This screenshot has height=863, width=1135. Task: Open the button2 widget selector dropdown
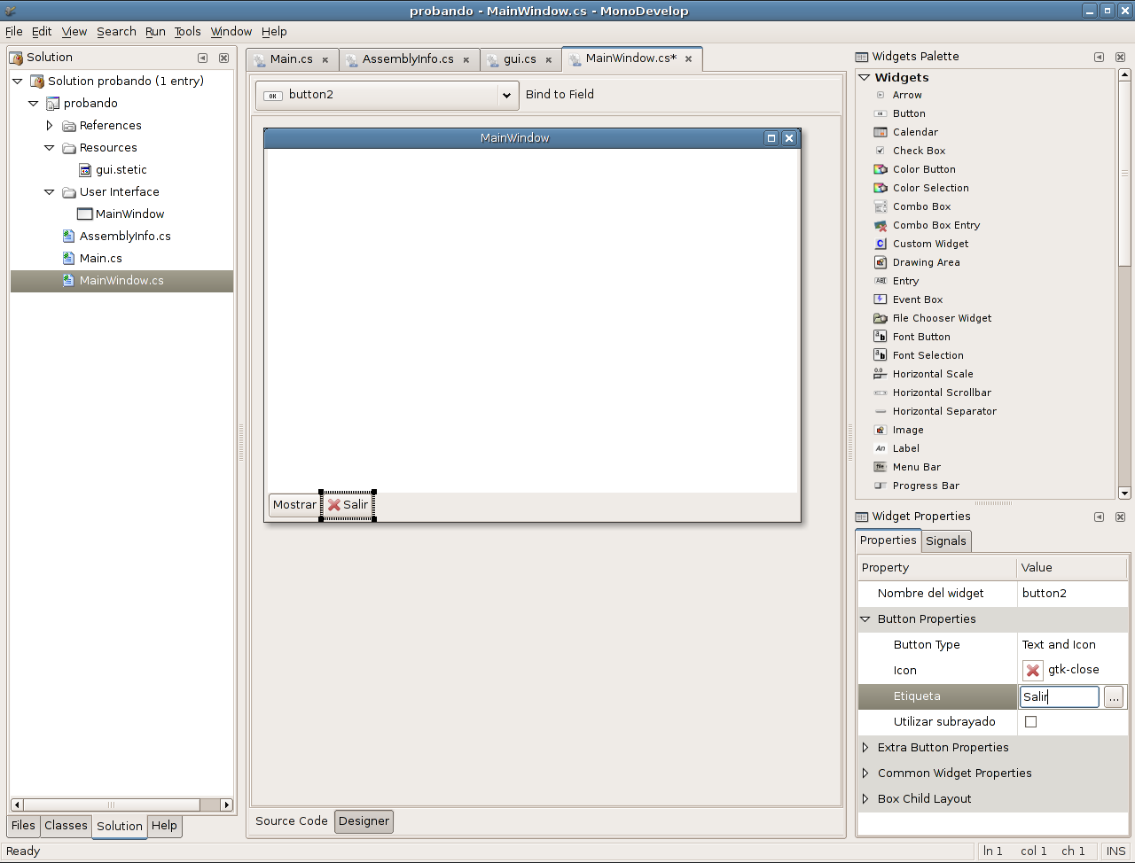[506, 95]
